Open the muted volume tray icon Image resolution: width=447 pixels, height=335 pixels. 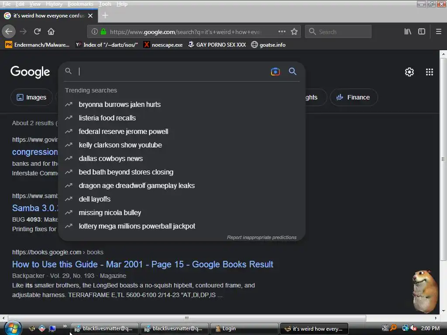tap(413, 328)
